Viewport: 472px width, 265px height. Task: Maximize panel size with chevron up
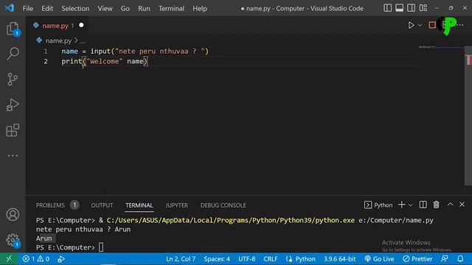(x=450, y=205)
